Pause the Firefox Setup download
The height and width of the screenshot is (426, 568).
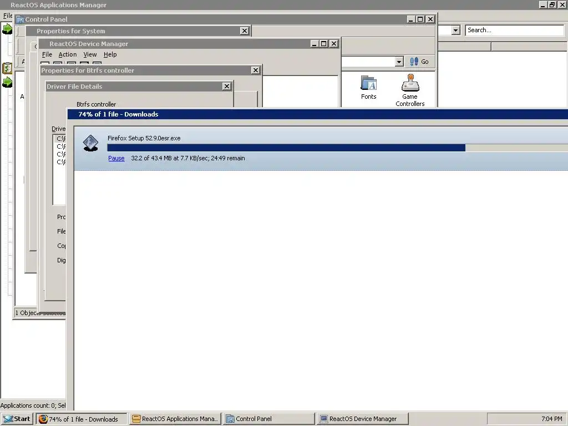point(116,158)
